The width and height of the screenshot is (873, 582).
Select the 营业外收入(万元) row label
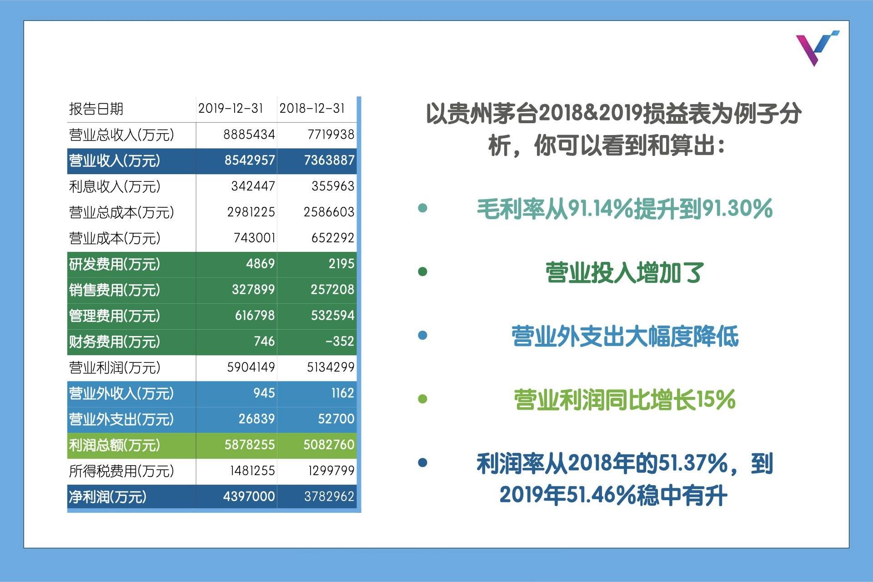[121, 394]
